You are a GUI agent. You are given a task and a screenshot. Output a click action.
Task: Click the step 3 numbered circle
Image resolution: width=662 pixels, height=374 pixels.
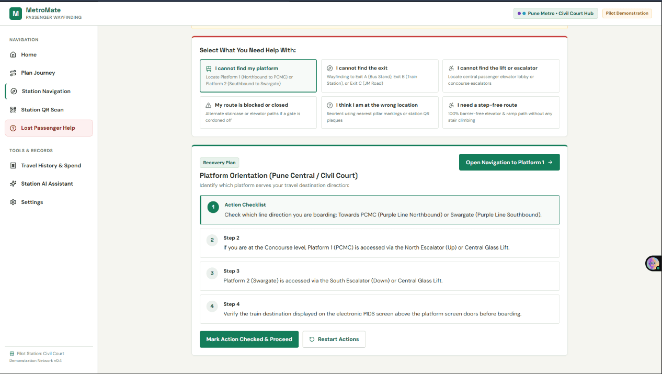click(x=212, y=273)
